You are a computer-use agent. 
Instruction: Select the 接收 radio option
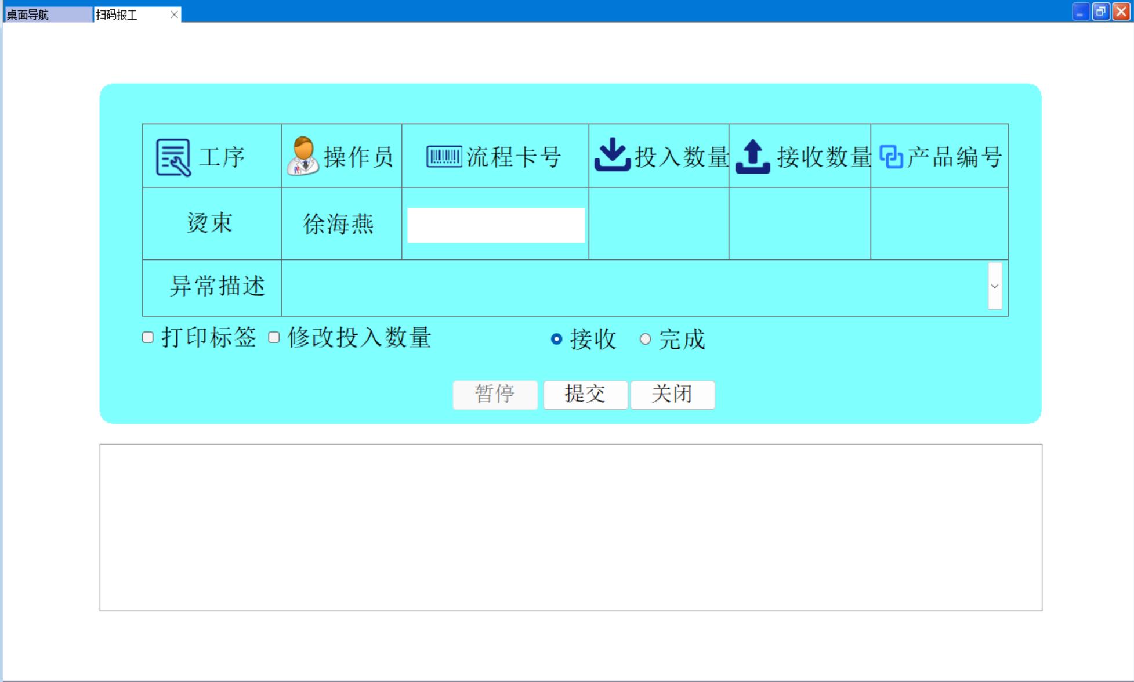[x=556, y=339]
